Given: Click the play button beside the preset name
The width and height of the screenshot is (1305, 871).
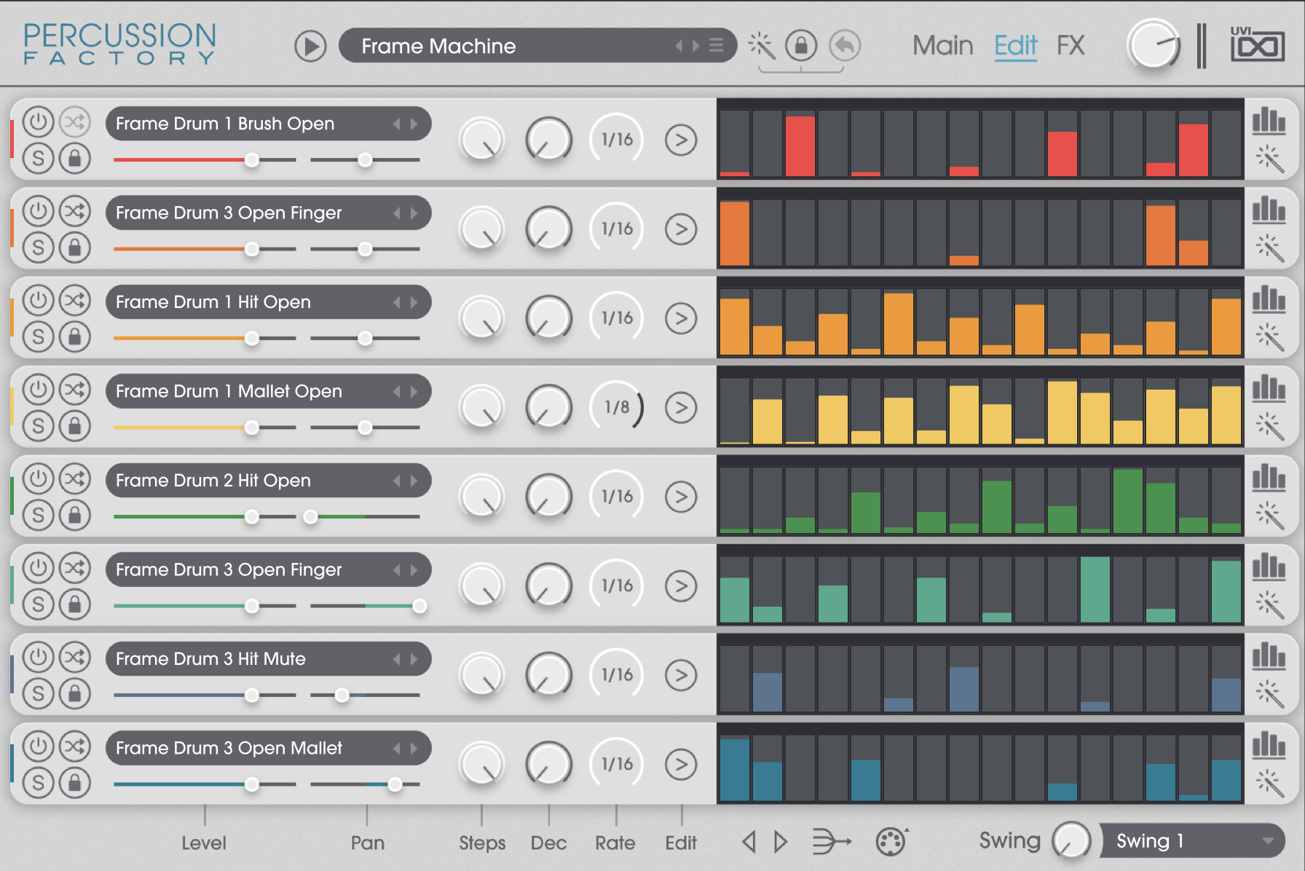Looking at the screenshot, I should tap(310, 47).
